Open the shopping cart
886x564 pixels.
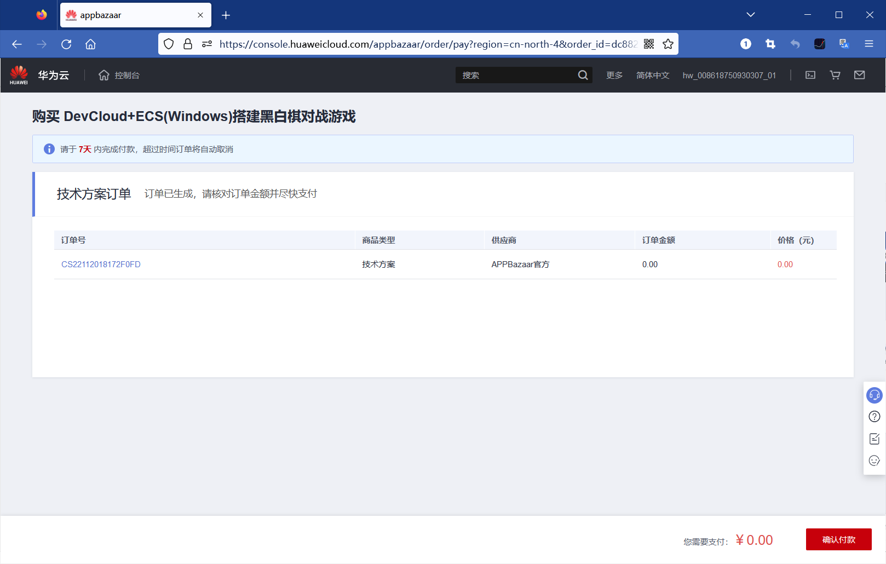point(835,75)
